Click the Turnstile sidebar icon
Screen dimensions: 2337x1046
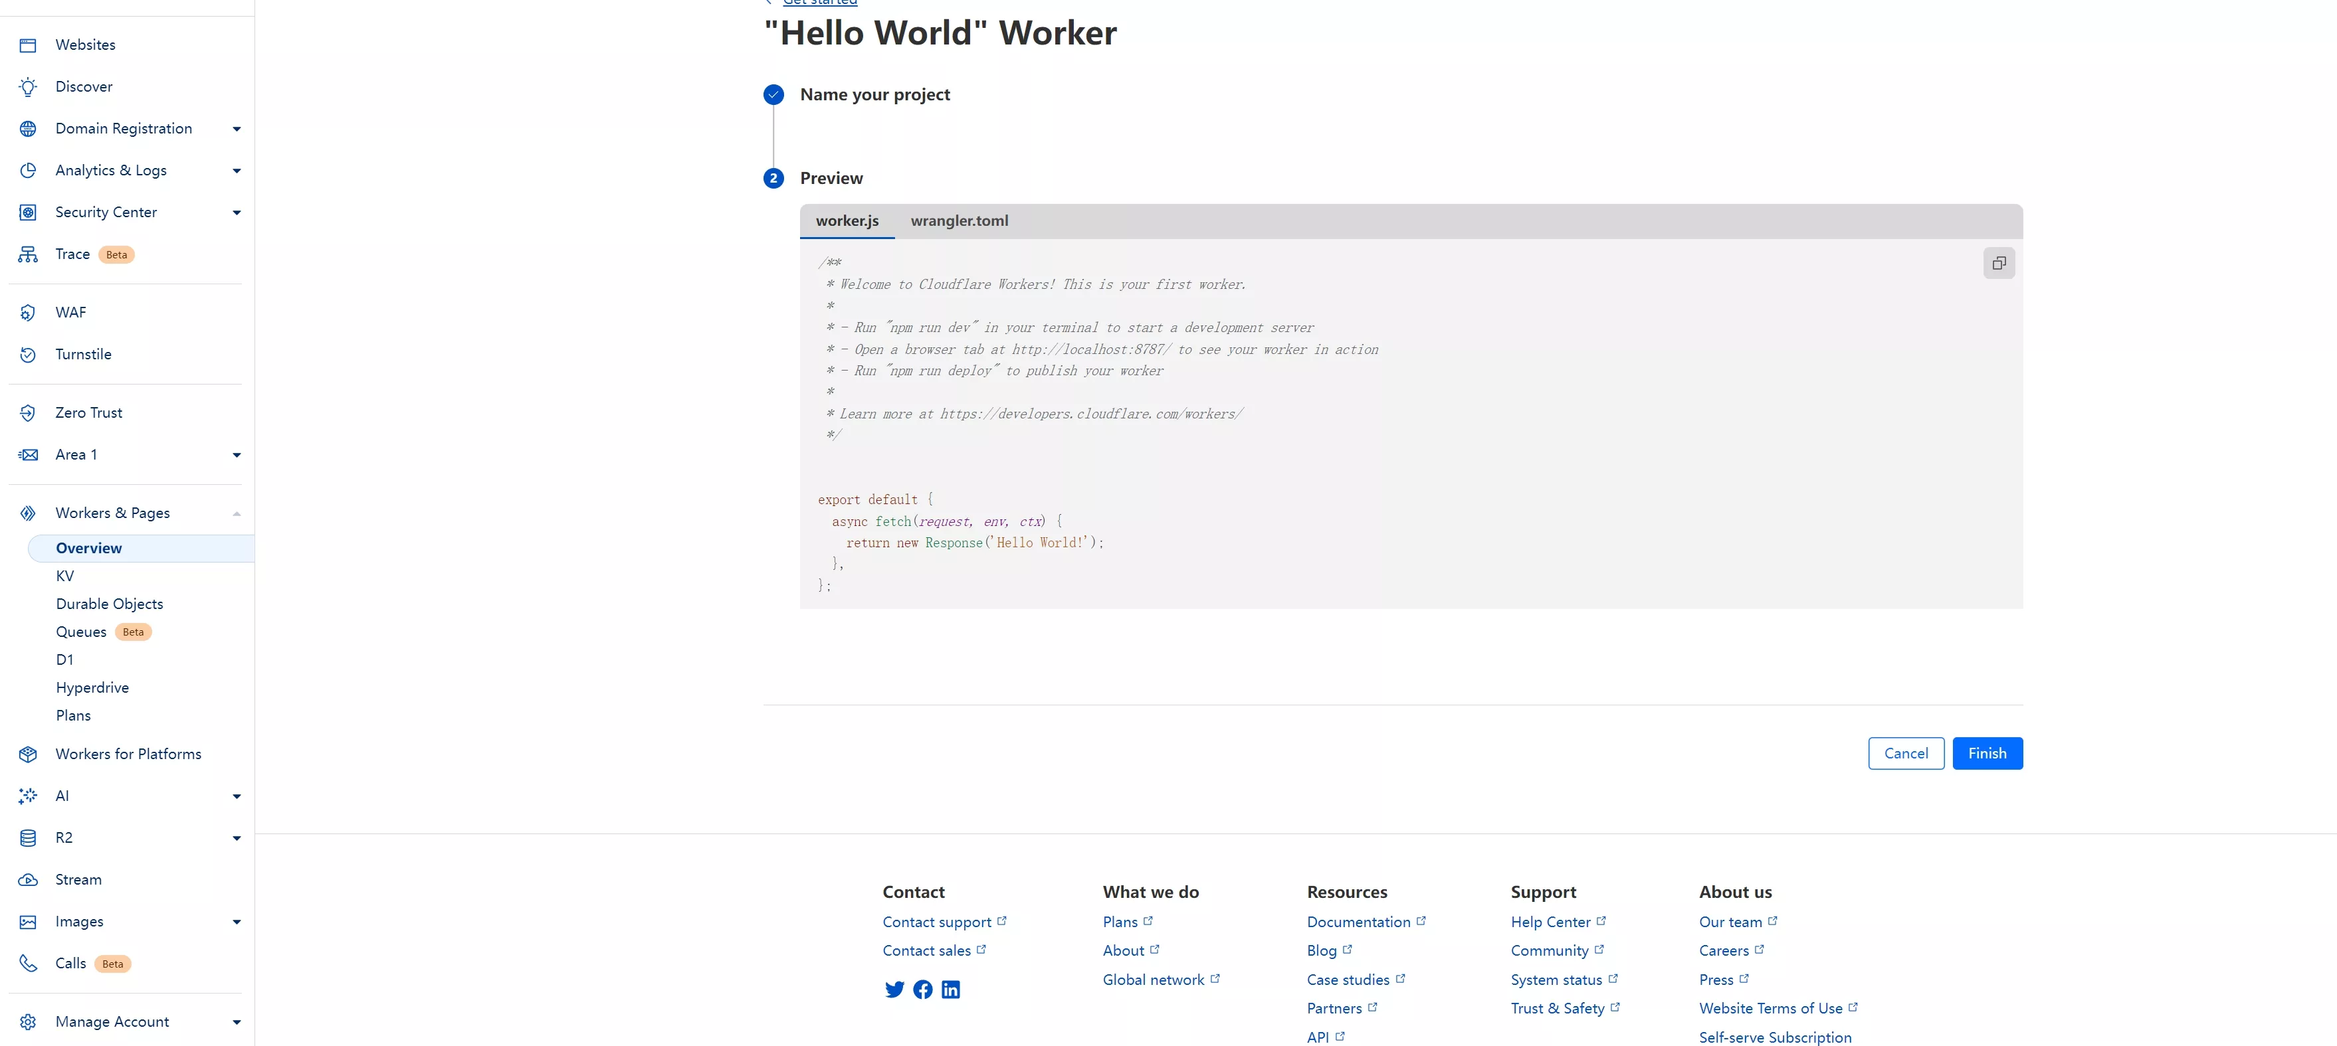point(28,355)
